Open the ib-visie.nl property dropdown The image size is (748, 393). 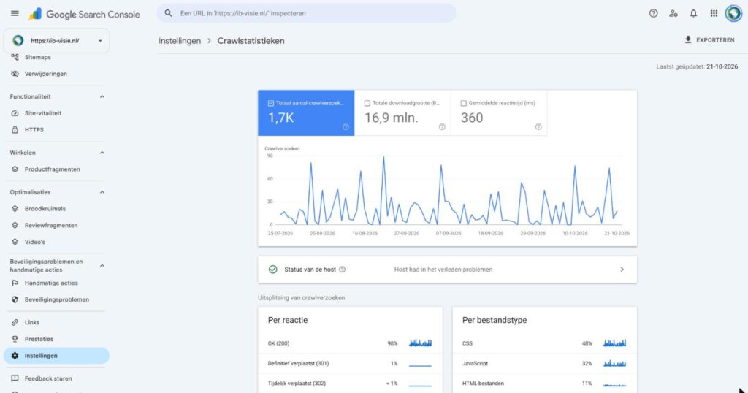[57, 40]
